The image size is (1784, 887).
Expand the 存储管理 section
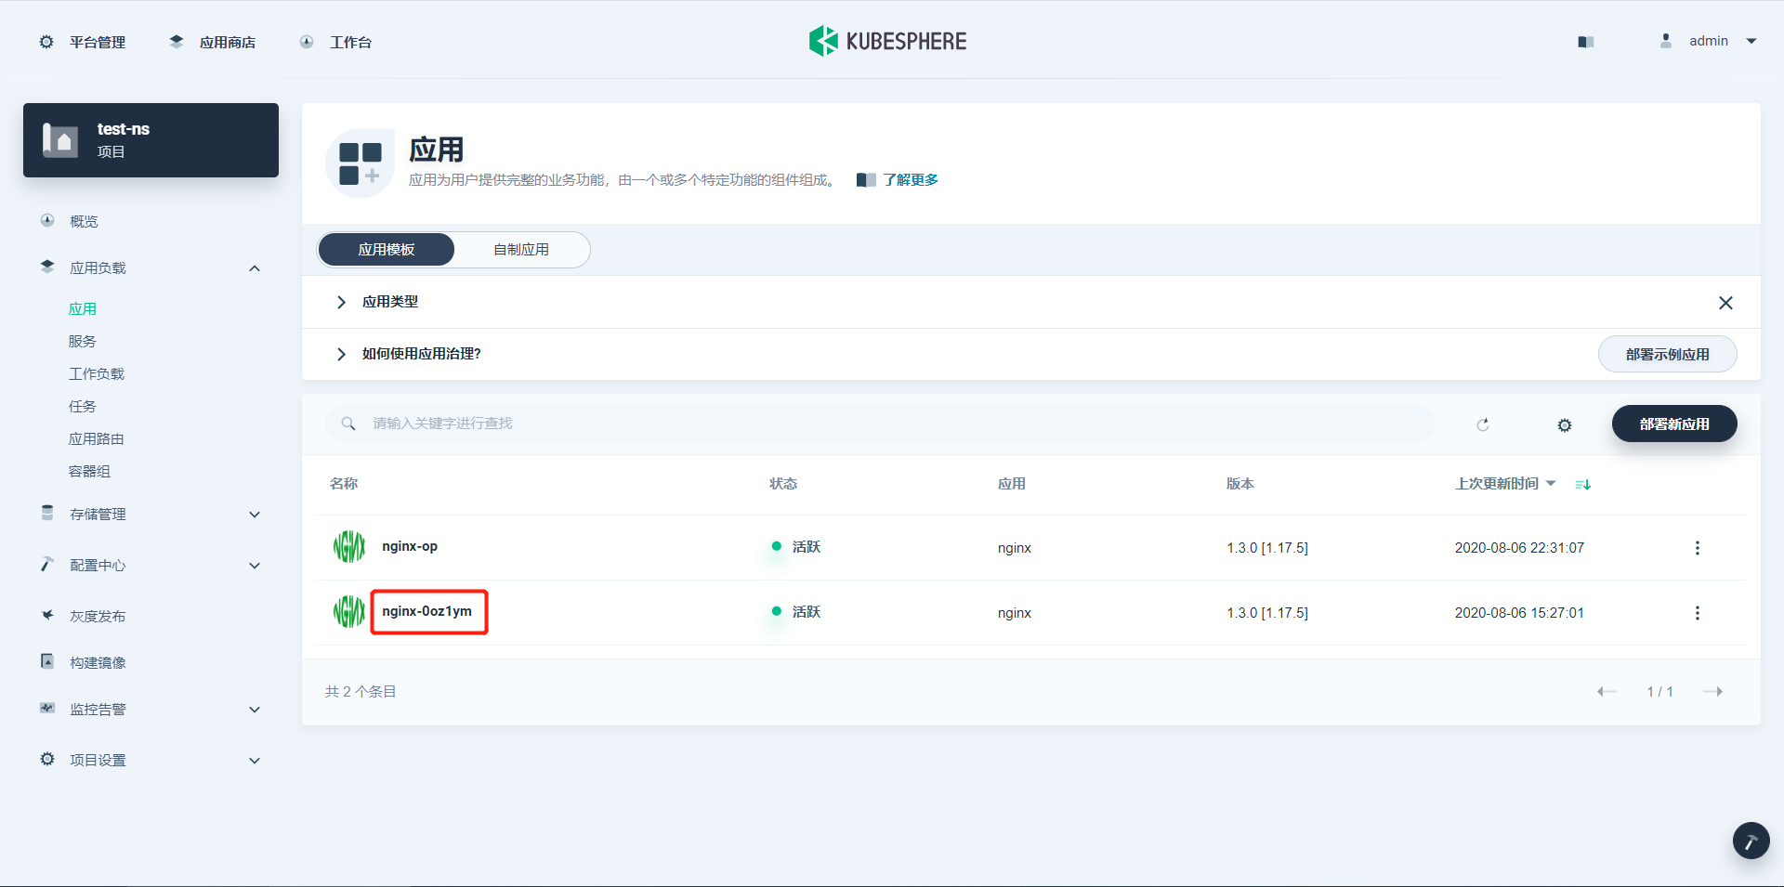[254, 514]
